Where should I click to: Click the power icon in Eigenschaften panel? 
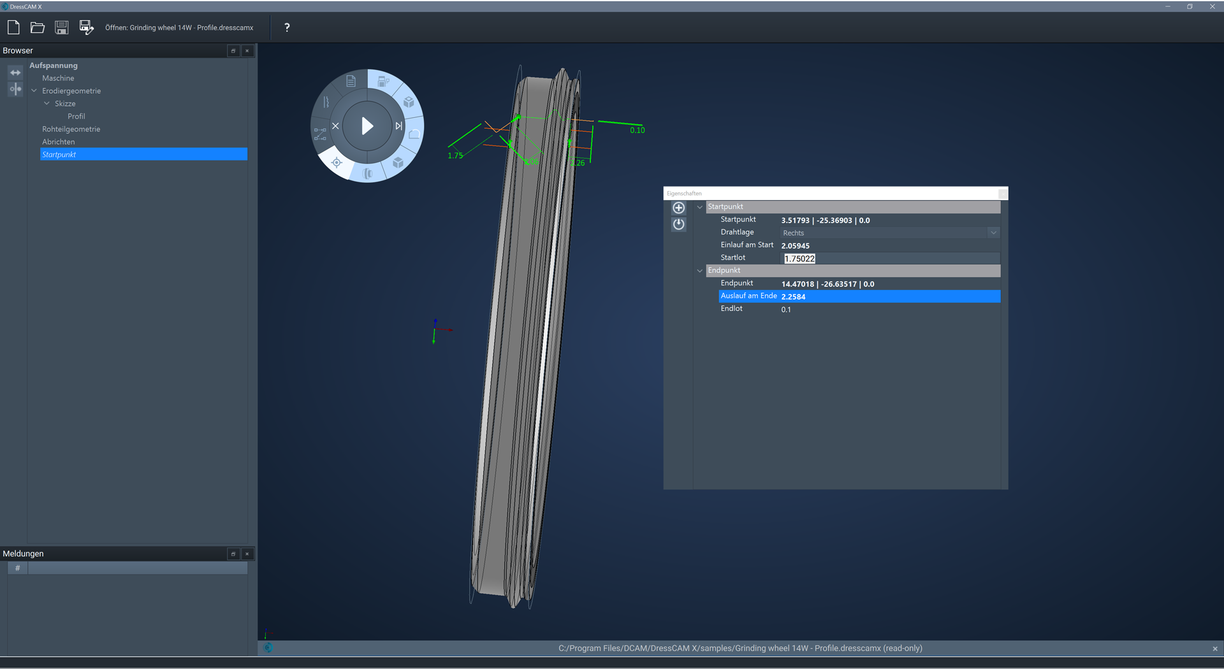(x=678, y=224)
